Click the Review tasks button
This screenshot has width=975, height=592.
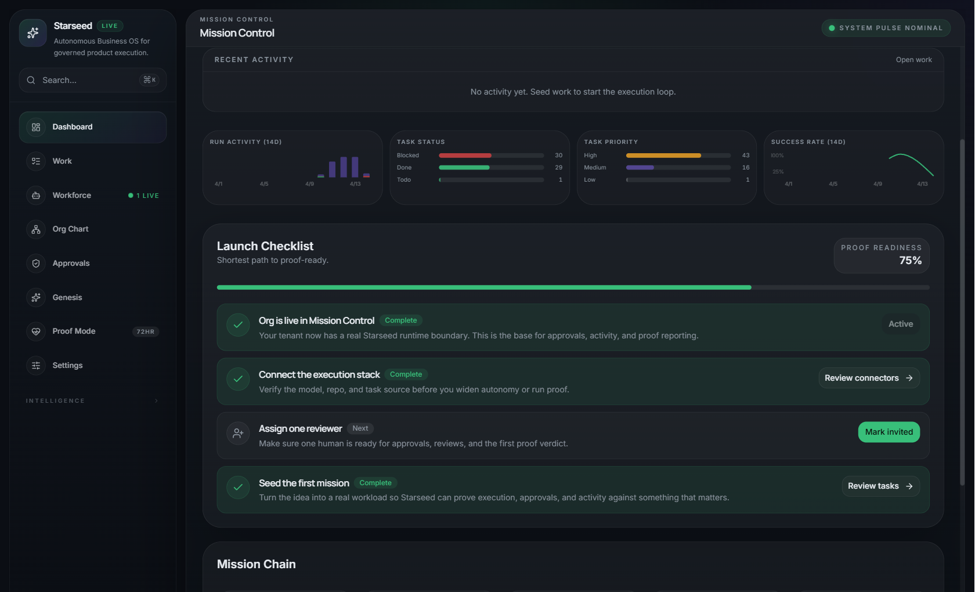[x=880, y=486]
